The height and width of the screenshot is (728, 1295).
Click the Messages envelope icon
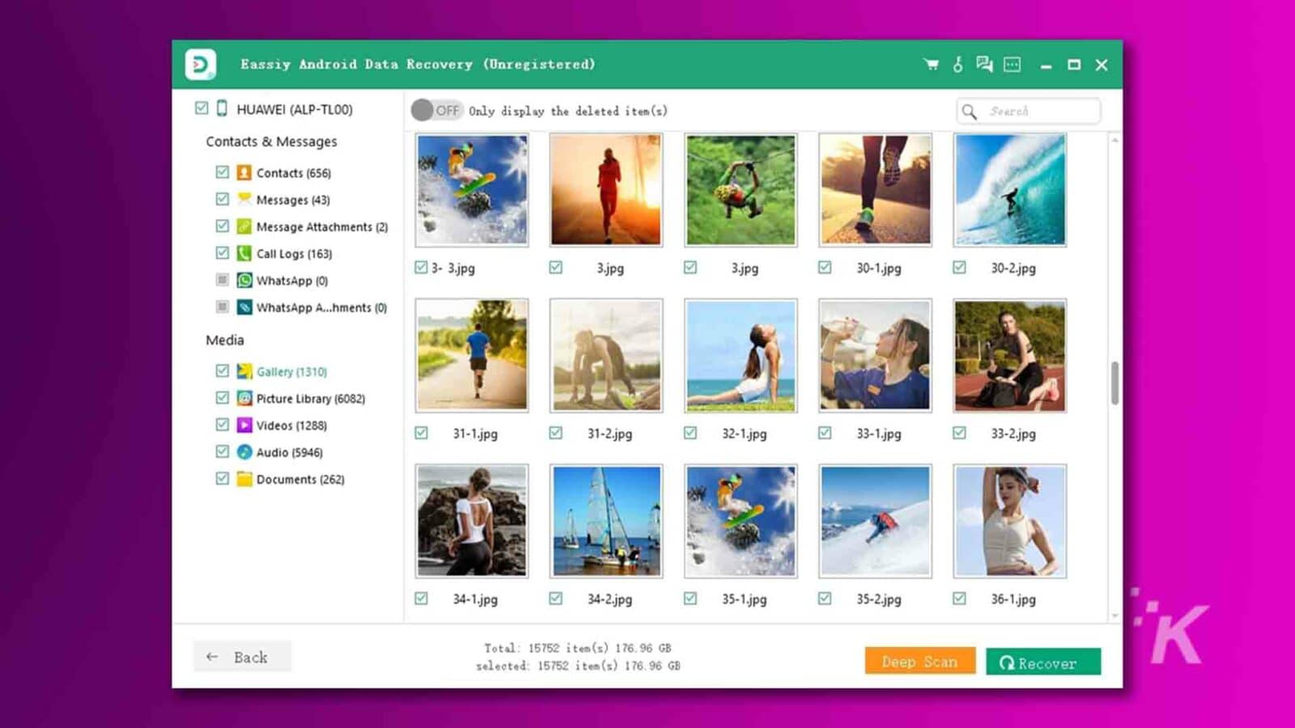(x=244, y=199)
